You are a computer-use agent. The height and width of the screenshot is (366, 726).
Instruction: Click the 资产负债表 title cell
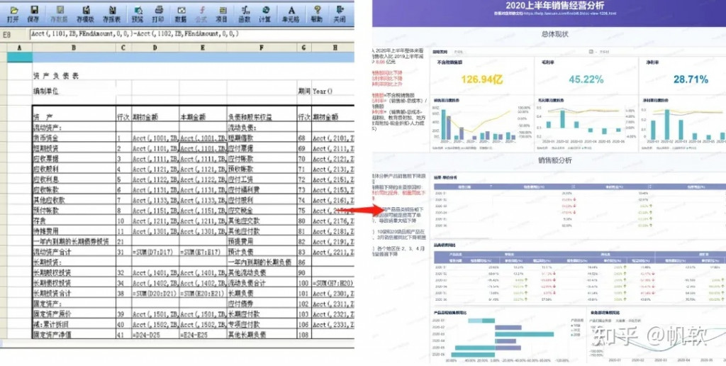tap(55, 76)
